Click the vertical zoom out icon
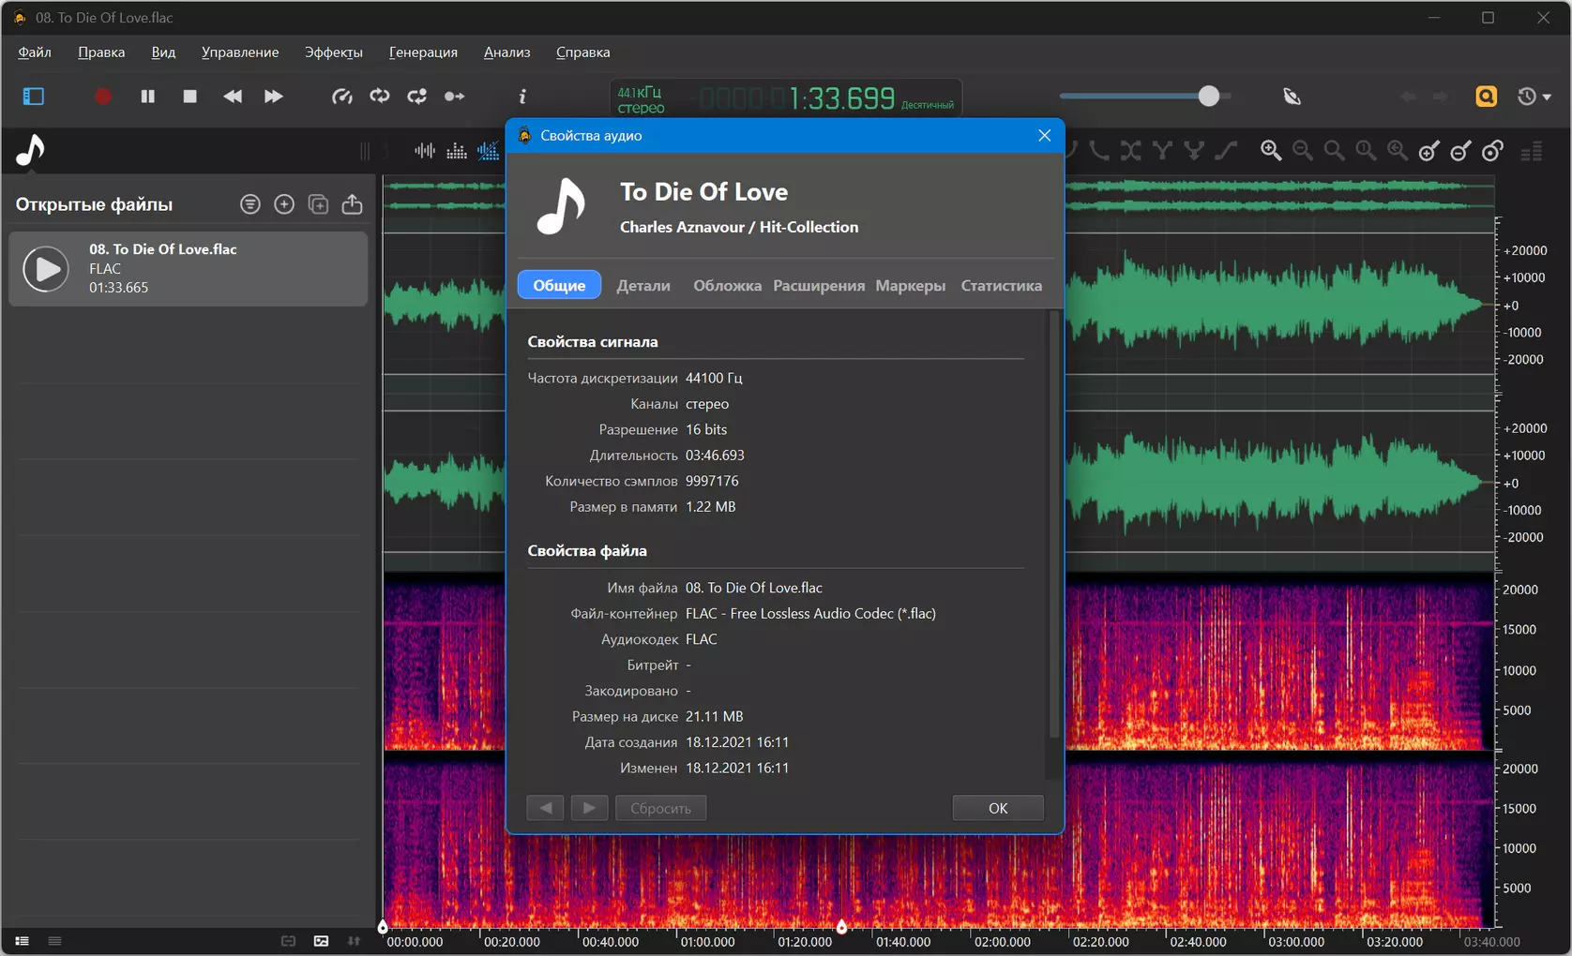The image size is (1572, 956). click(1461, 151)
